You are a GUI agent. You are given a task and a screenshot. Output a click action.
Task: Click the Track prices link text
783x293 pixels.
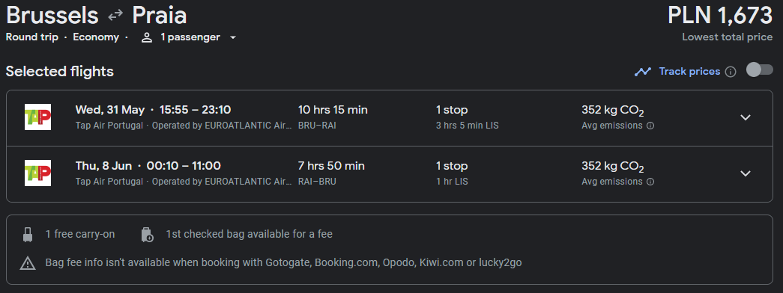(x=689, y=71)
